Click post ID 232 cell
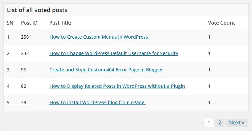This screenshot has width=252, height=131. tap(25, 53)
